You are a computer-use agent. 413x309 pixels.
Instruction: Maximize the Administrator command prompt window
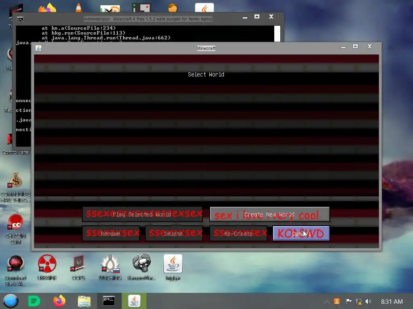(257, 16)
